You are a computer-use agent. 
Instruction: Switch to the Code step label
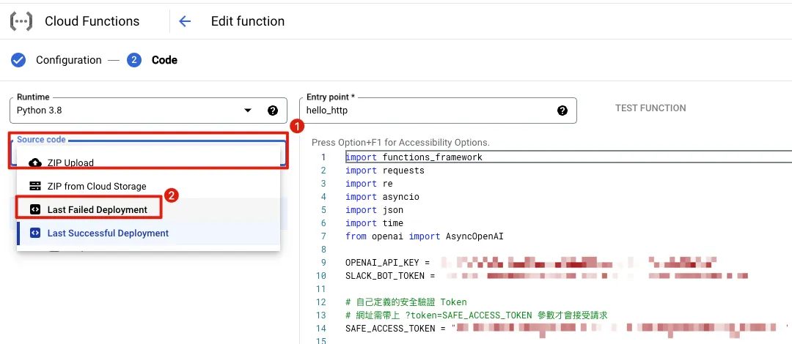pyautogui.click(x=164, y=60)
